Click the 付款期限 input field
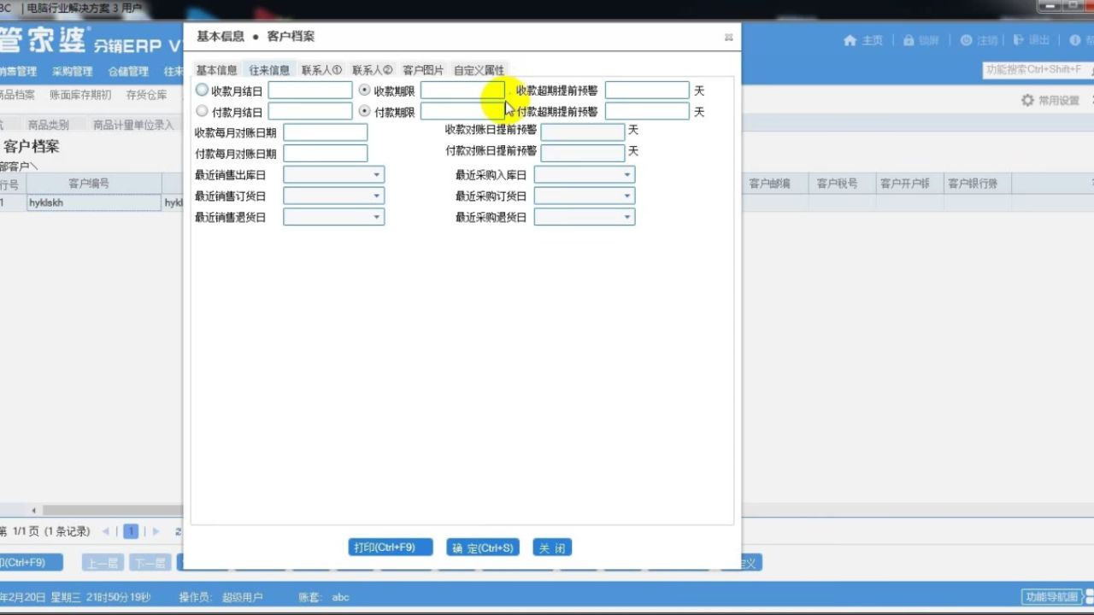 (462, 111)
